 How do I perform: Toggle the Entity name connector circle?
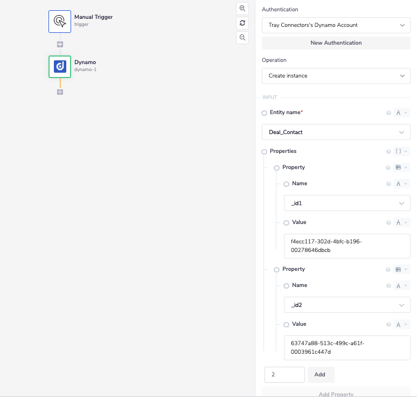point(264,113)
